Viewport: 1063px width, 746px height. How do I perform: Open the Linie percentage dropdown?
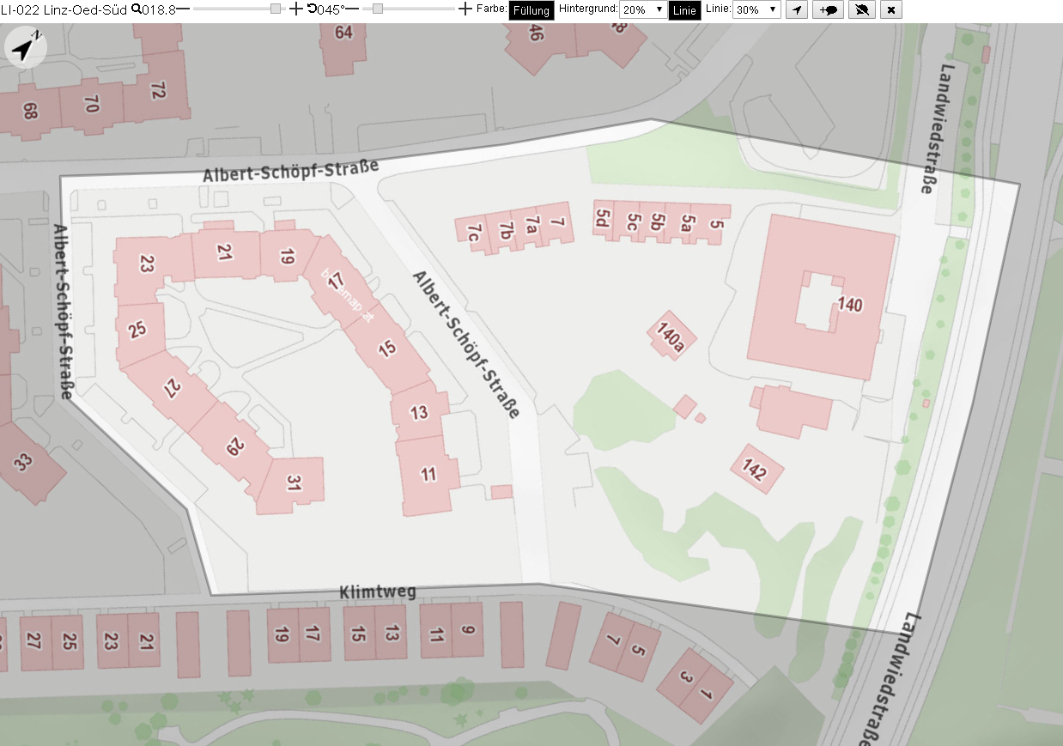[756, 9]
